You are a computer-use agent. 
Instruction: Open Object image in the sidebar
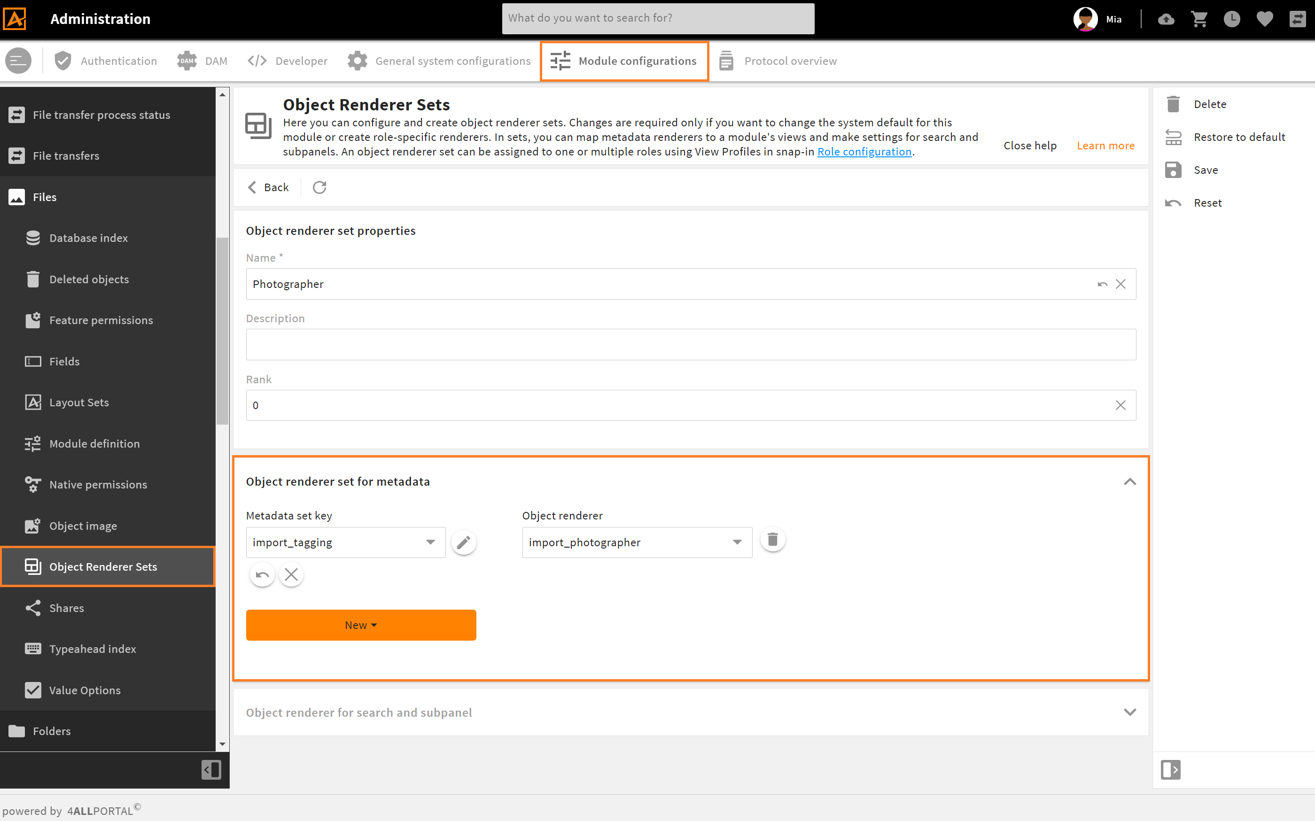108,526
